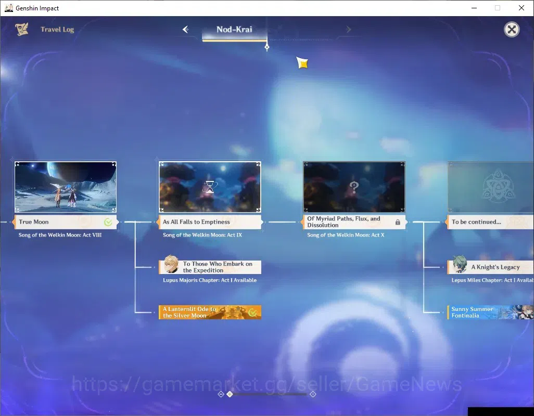Click checkmark on A Lanternlit Ode banner
The height and width of the screenshot is (416, 534).
(253, 312)
